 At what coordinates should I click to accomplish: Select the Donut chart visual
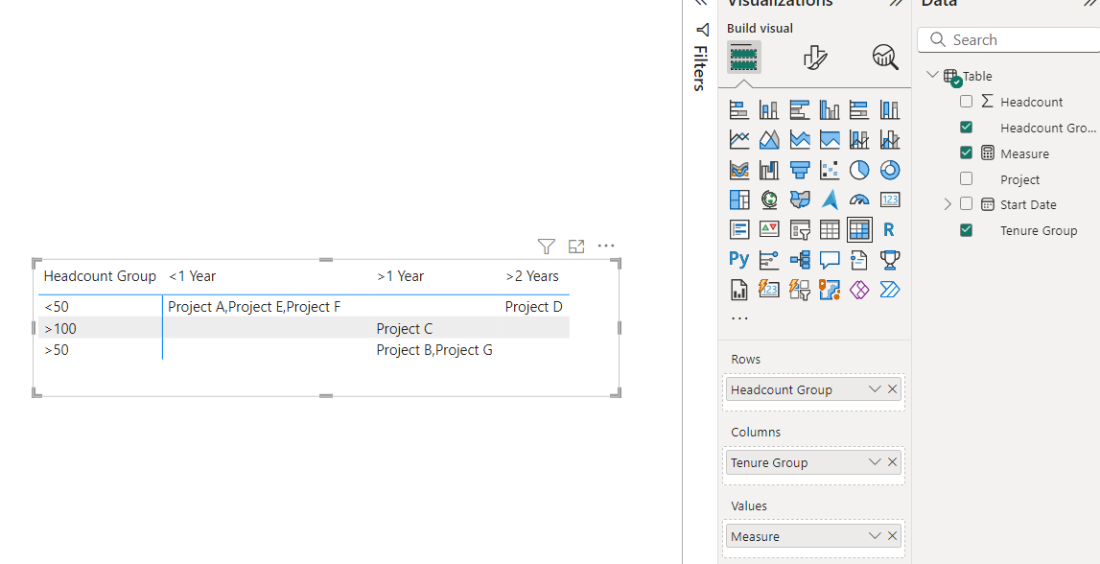click(x=890, y=170)
